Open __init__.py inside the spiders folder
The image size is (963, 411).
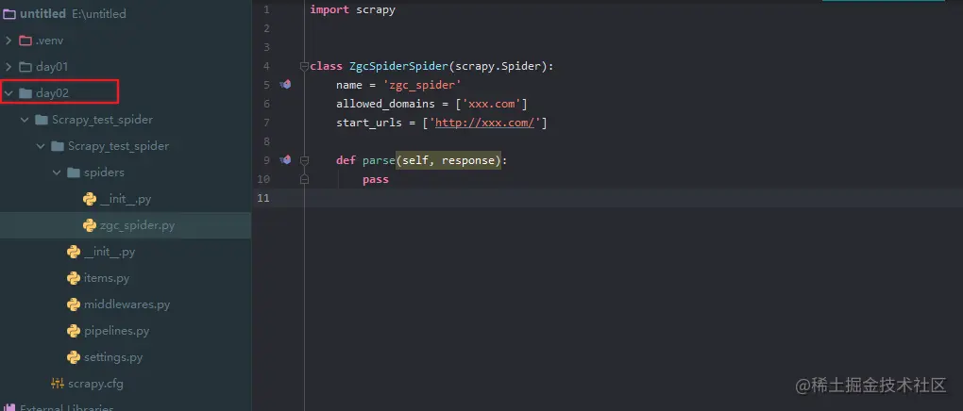tap(126, 199)
